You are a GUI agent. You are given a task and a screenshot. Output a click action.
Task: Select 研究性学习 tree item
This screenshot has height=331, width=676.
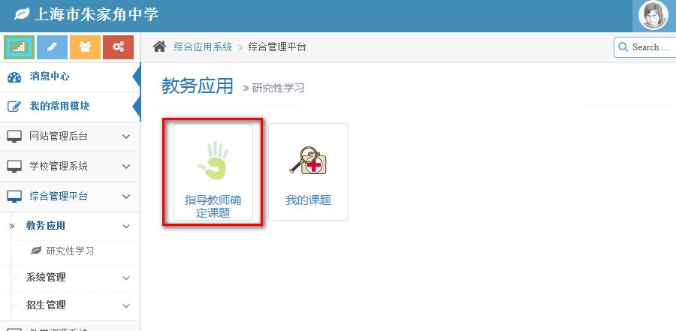click(x=70, y=251)
